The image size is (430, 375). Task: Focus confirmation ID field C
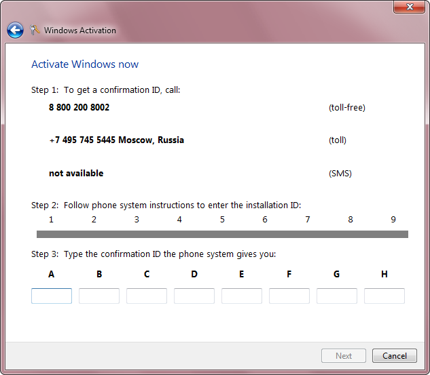click(147, 296)
